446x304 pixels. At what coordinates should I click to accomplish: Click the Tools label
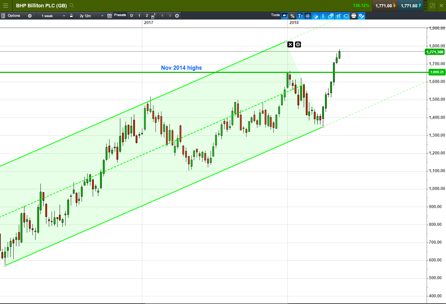275,15
